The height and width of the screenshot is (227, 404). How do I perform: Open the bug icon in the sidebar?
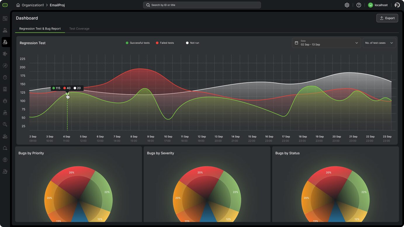[x=5, y=101]
